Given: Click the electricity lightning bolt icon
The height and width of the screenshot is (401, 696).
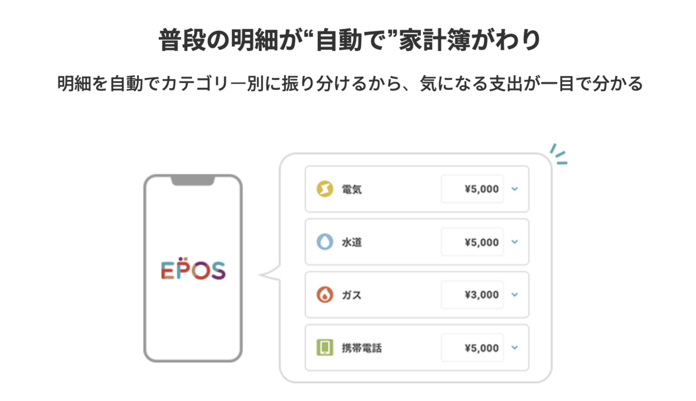Looking at the screenshot, I should click(x=325, y=189).
